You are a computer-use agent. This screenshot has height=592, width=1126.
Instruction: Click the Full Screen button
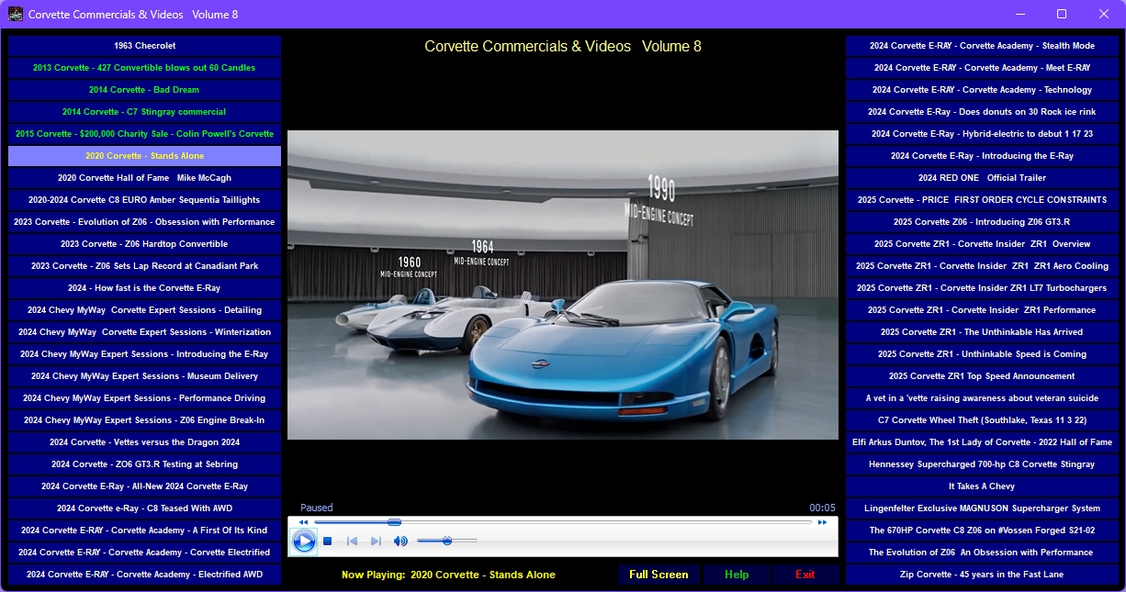659,575
